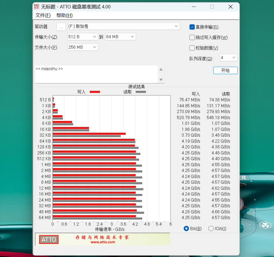Image resolution: width=274 pixels, height=257 pixels.
Task: Select the IO/s(I) radio button
Action: coord(211,229)
